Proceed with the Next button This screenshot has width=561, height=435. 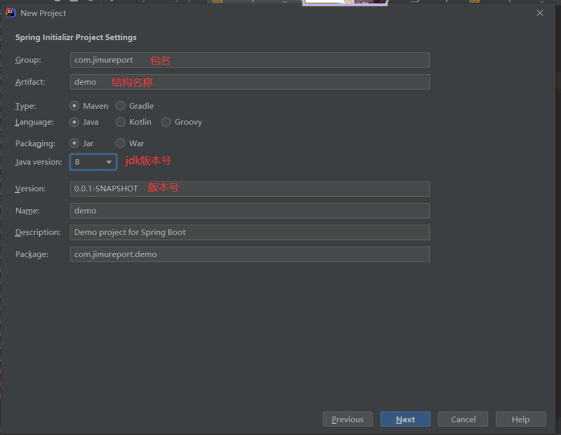[x=405, y=419]
